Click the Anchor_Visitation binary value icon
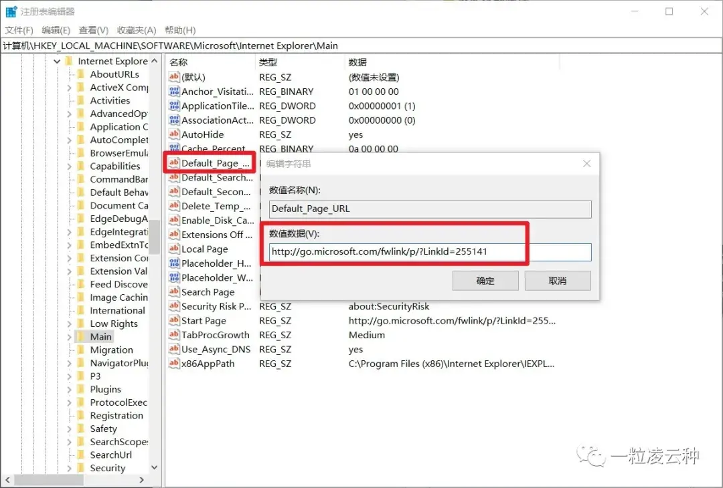 [x=174, y=92]
